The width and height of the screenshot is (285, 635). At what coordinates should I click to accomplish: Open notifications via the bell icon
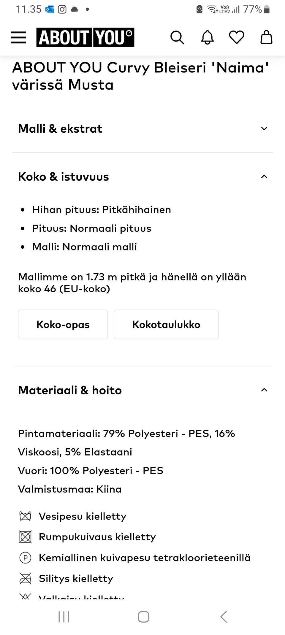click(x=207, y=37)
